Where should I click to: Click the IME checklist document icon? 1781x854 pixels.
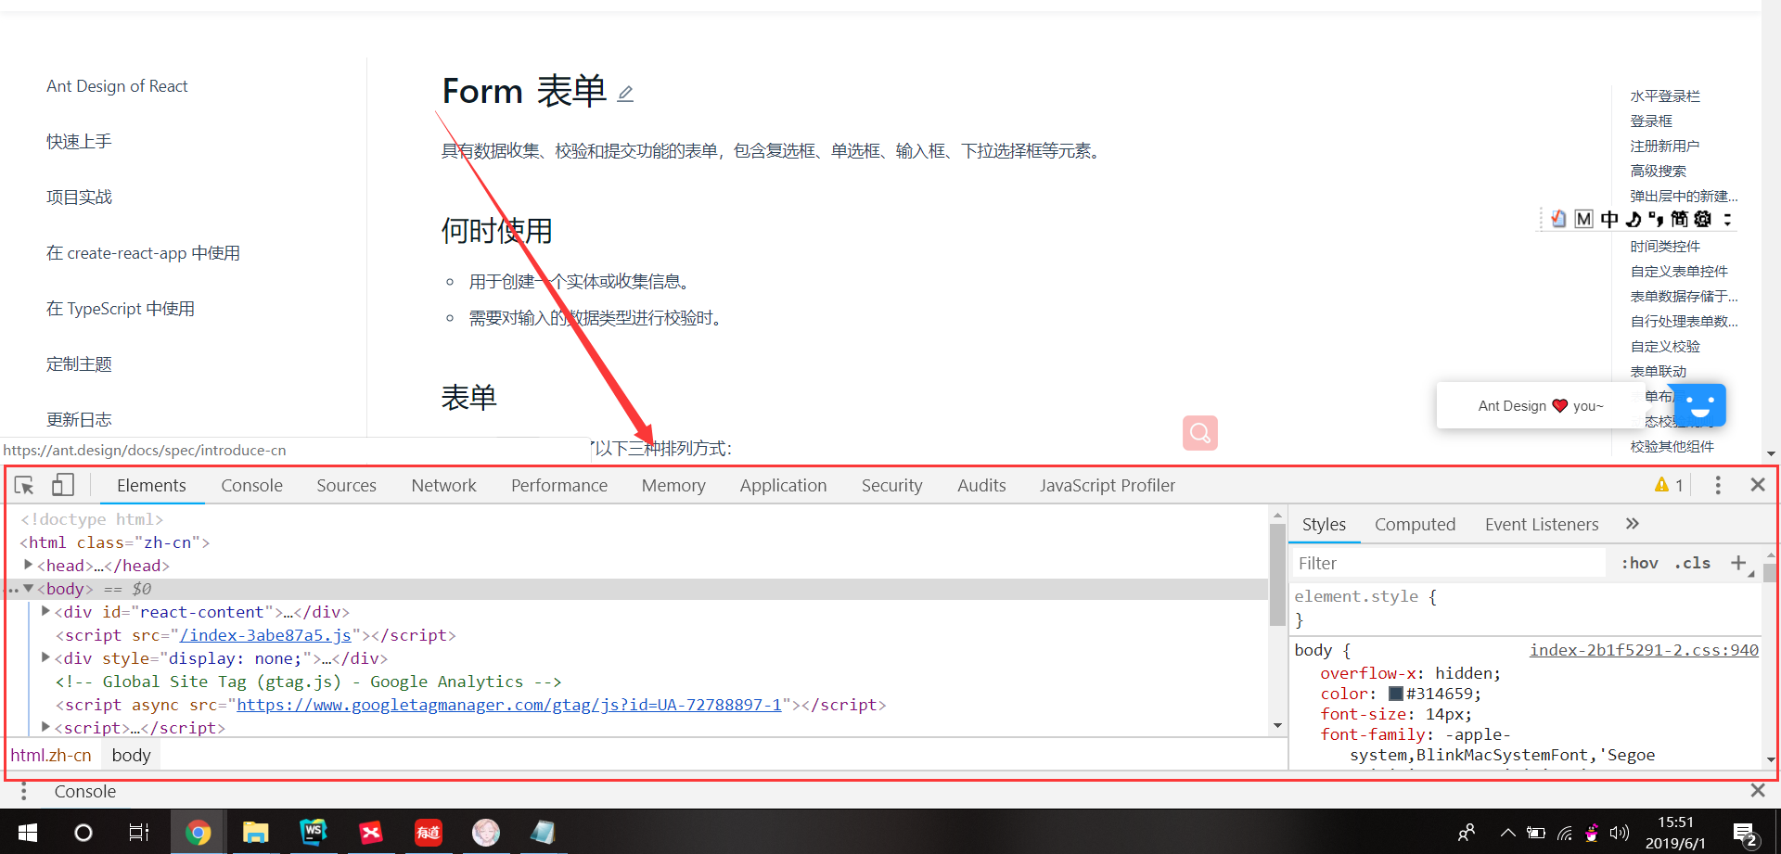1558,219
